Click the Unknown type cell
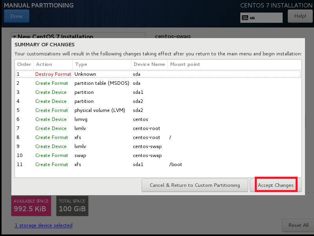Viewport: 314px width, 236px height. 85,74
